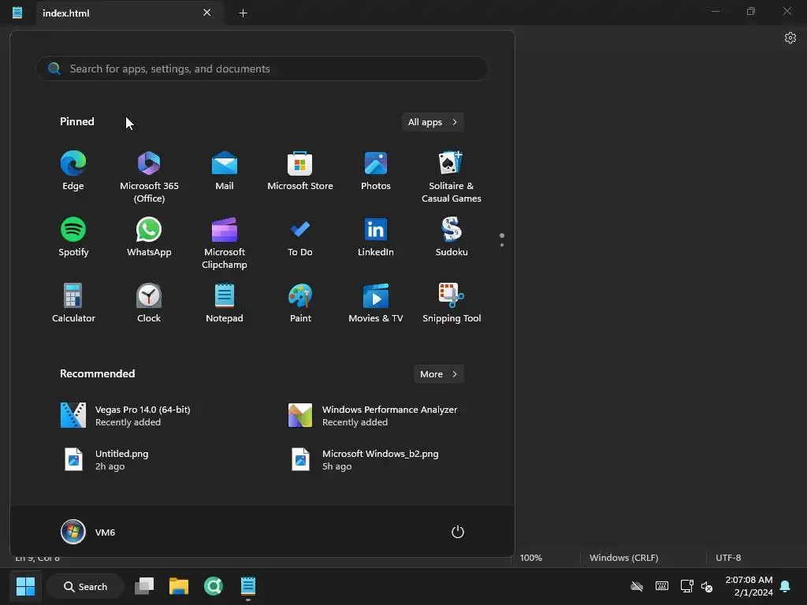Image resolution: width=807 pixels, height=605 pixels.
Task: Open notifications bell
Action: (x=786, y=586)
